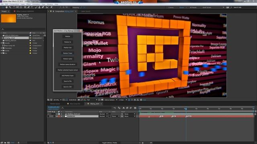Image resolution: width=257 pixels, height=144 pixels.
Task: Select the Eraser tool
Action: tap(43, 7)
